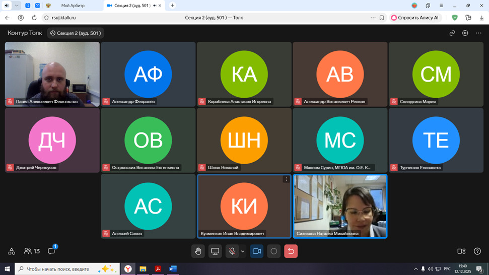Switch to the Мой Арбитр tab
The image size is (489, 275).
(x=73, y=6)
